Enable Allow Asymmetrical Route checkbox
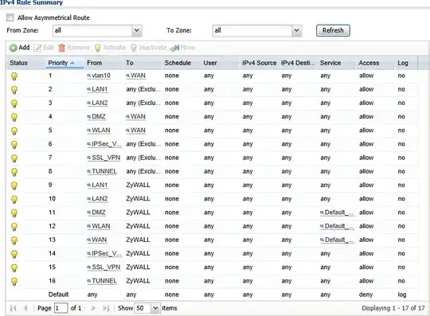430x316 pixels. pyautogui.click(x=10, y=18)
